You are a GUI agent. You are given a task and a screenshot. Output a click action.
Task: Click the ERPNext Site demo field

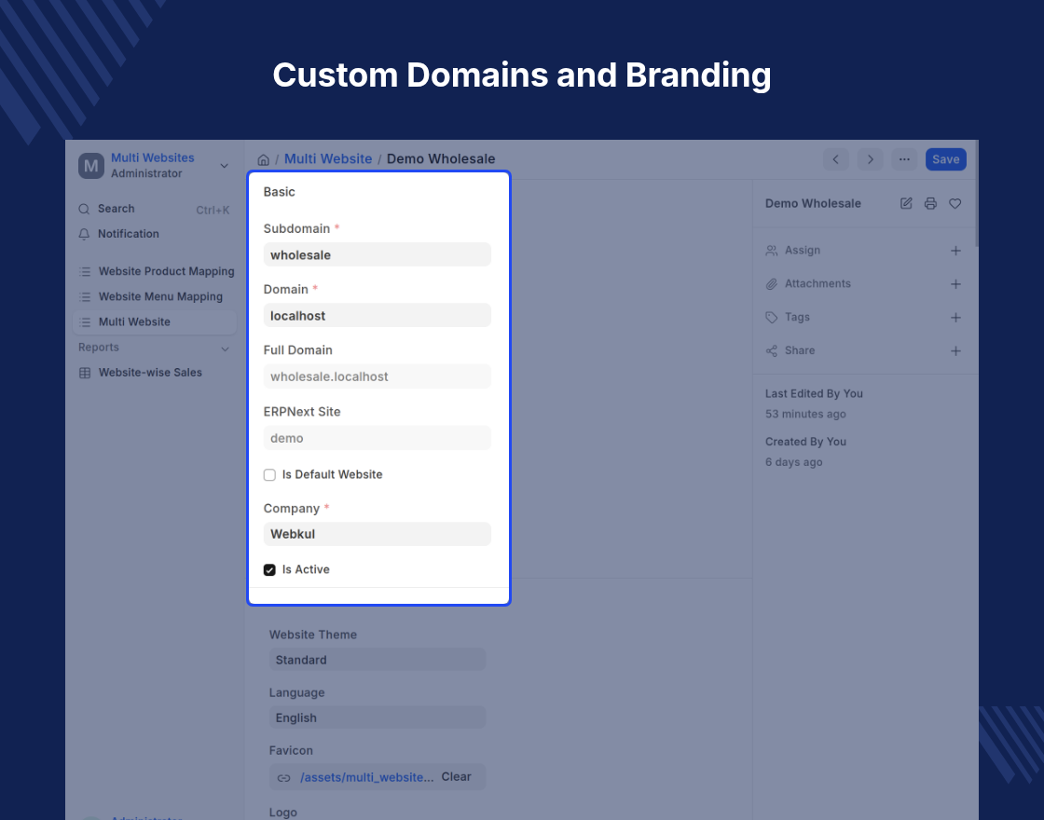pos(378,438)
